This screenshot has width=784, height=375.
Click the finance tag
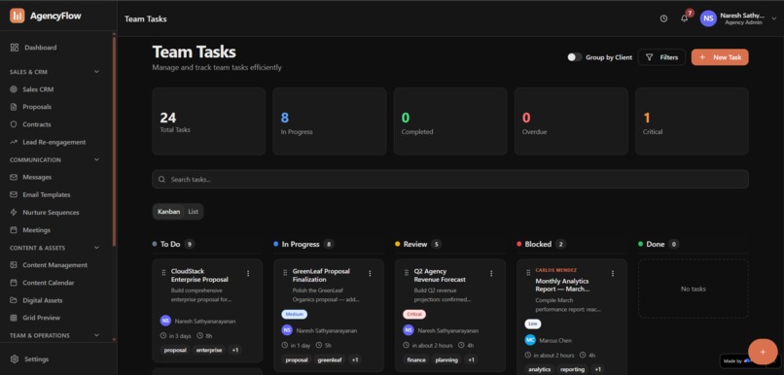point(416,359)
